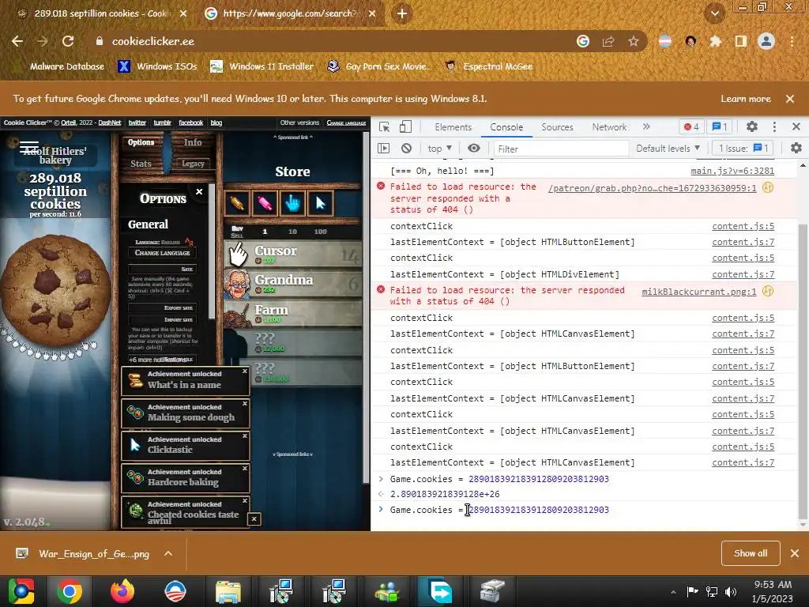Viewport: 809px width, 607px height.
Task: Open File Explorer folder icon in the taskbar
Action: pyautogui.click(x=228, y=591)
